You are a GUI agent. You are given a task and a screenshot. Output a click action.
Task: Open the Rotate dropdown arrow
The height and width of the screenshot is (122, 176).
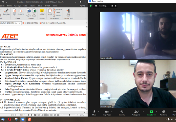point(62,9)
